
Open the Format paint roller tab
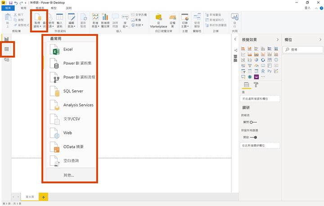coord(256,84)
